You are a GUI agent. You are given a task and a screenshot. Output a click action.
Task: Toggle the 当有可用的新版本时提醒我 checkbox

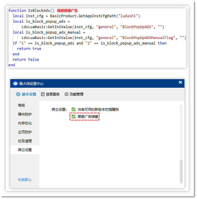coord(74,109)
